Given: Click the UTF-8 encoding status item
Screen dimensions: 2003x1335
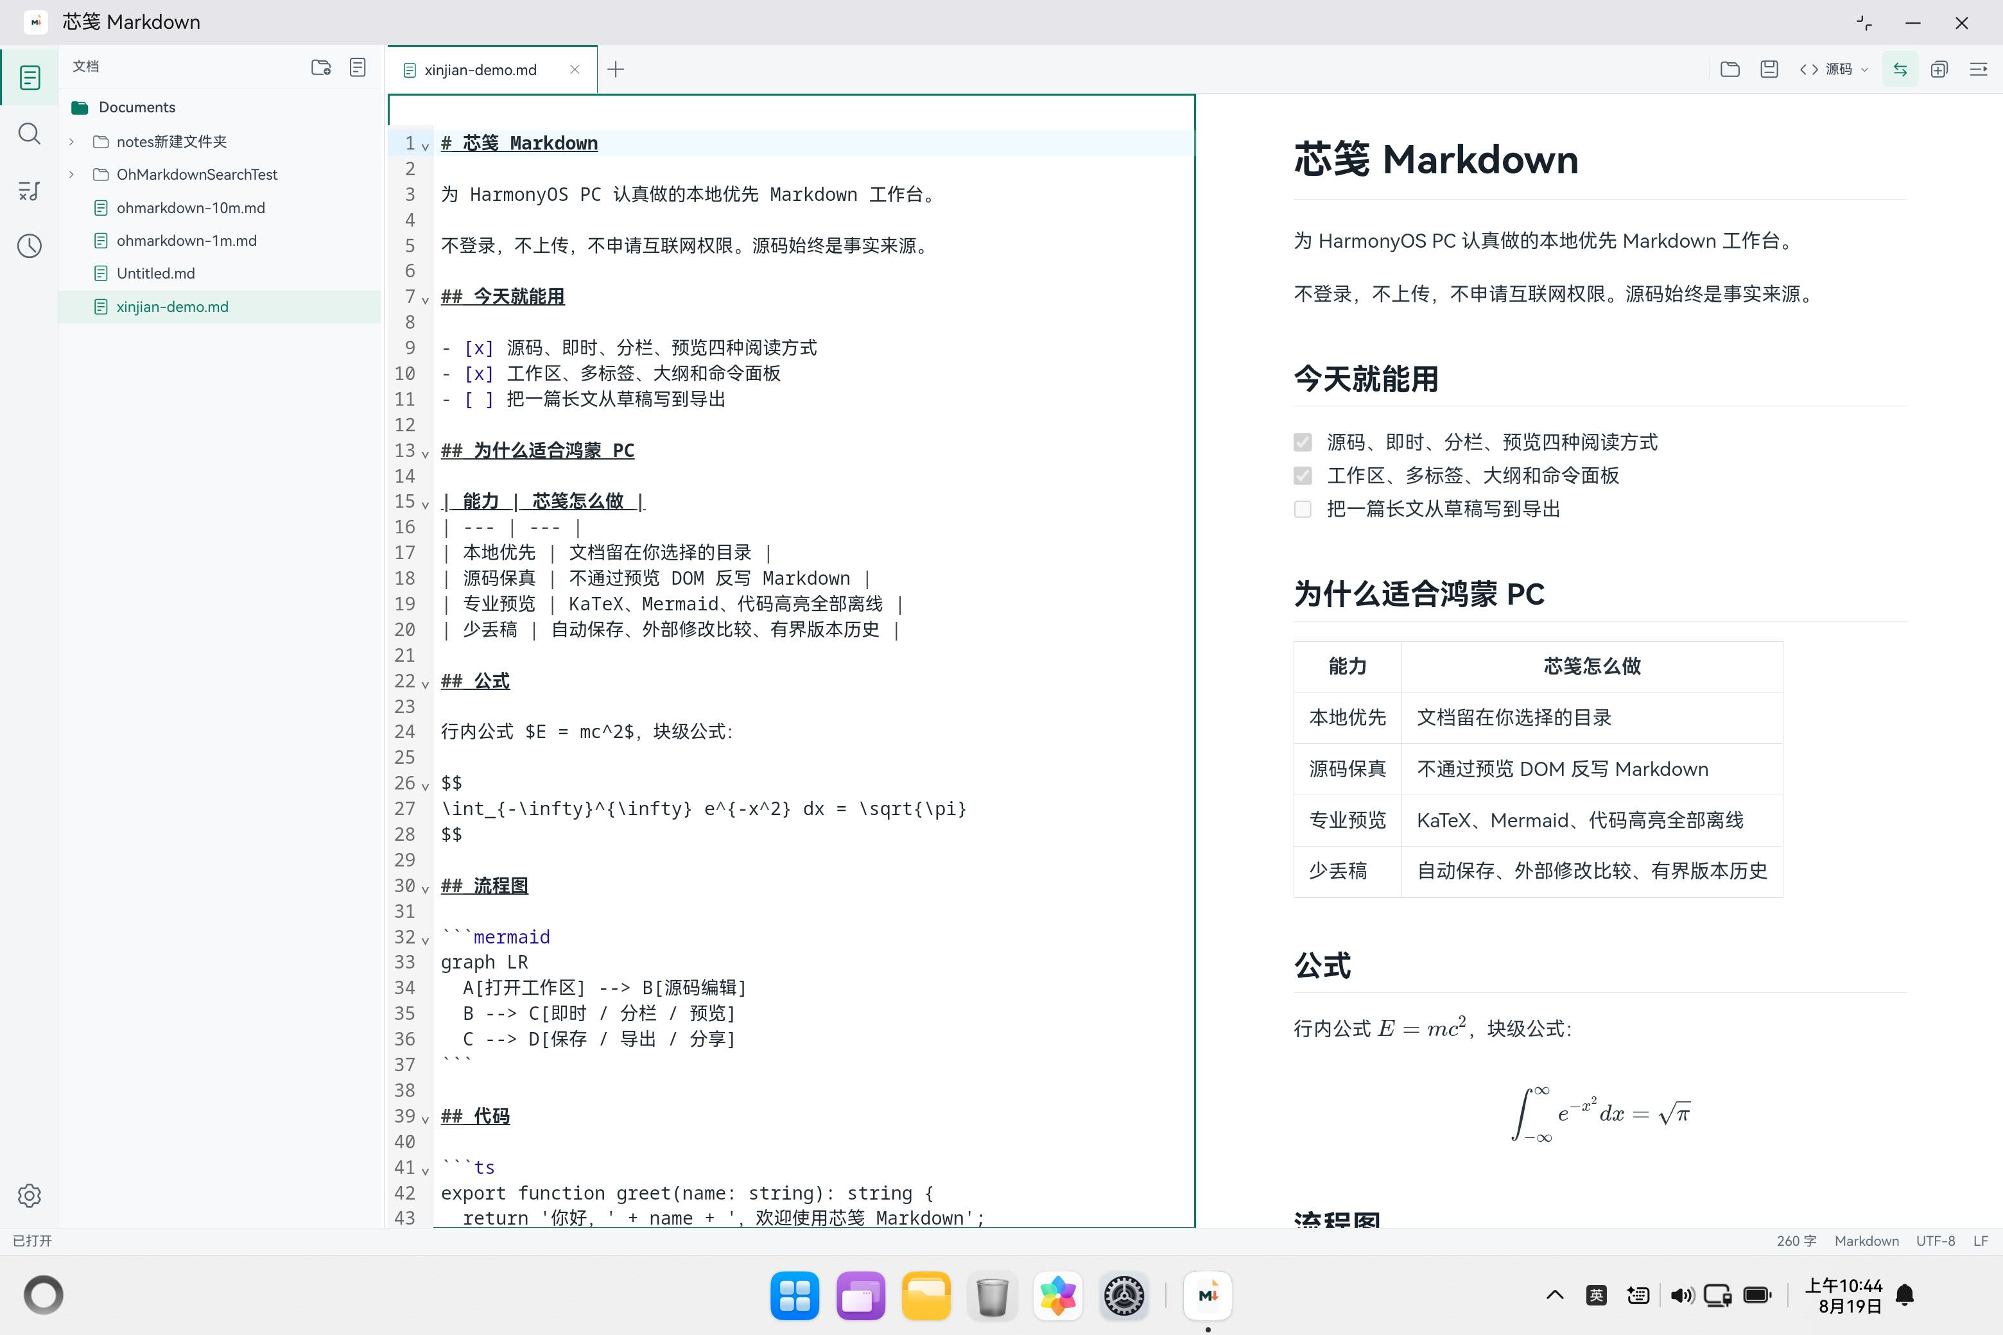Looking at the screenshot, I should click(x=1935, y=1241).
